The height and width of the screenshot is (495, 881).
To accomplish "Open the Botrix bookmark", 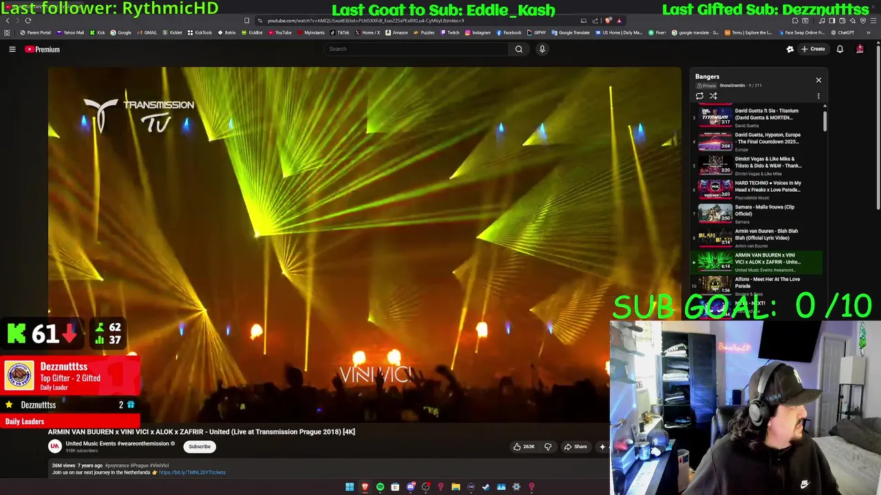I will point(226,32).
